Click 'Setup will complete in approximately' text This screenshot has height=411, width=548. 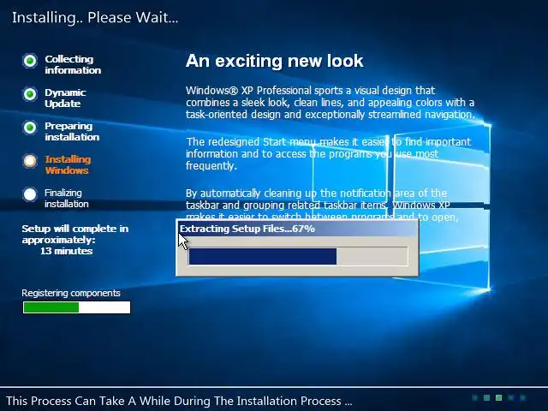[75, 234]
